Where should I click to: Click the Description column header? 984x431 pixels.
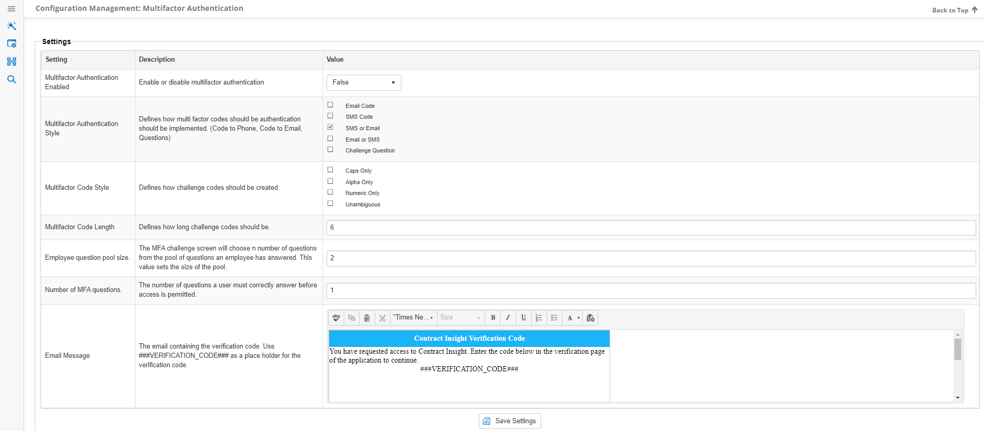157,60
